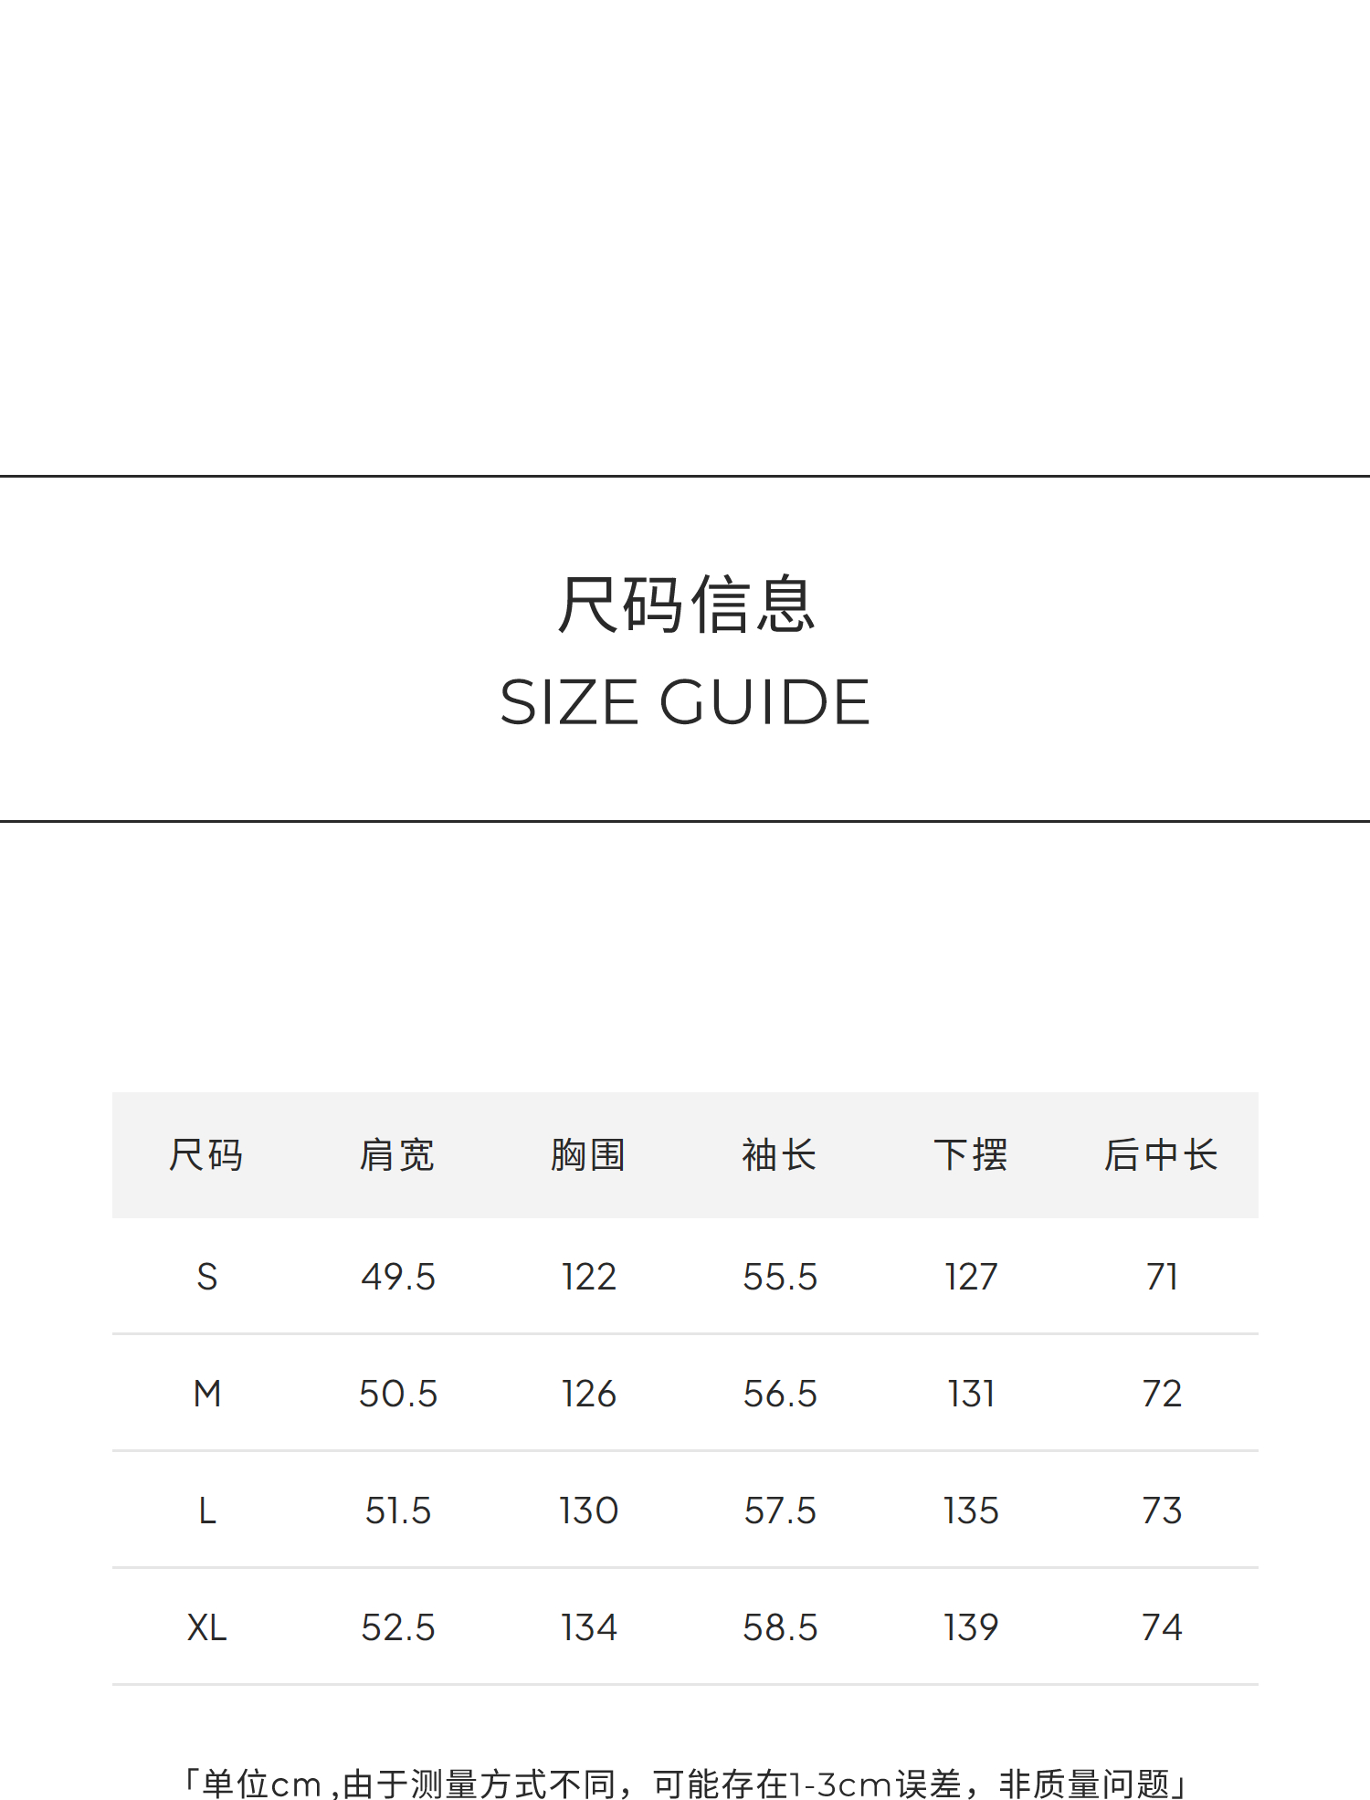Image resolution: width=1370 pixels, height=1800 pixels.
Task: Select back length value 71
Action: coord(1162,1277)
